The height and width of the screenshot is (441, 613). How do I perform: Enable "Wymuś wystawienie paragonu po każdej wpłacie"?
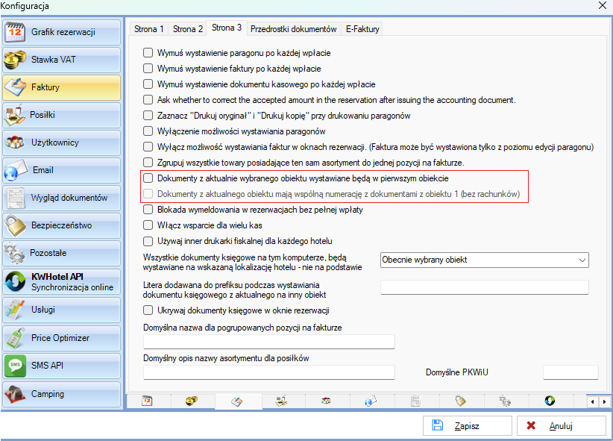pos(148,54)
